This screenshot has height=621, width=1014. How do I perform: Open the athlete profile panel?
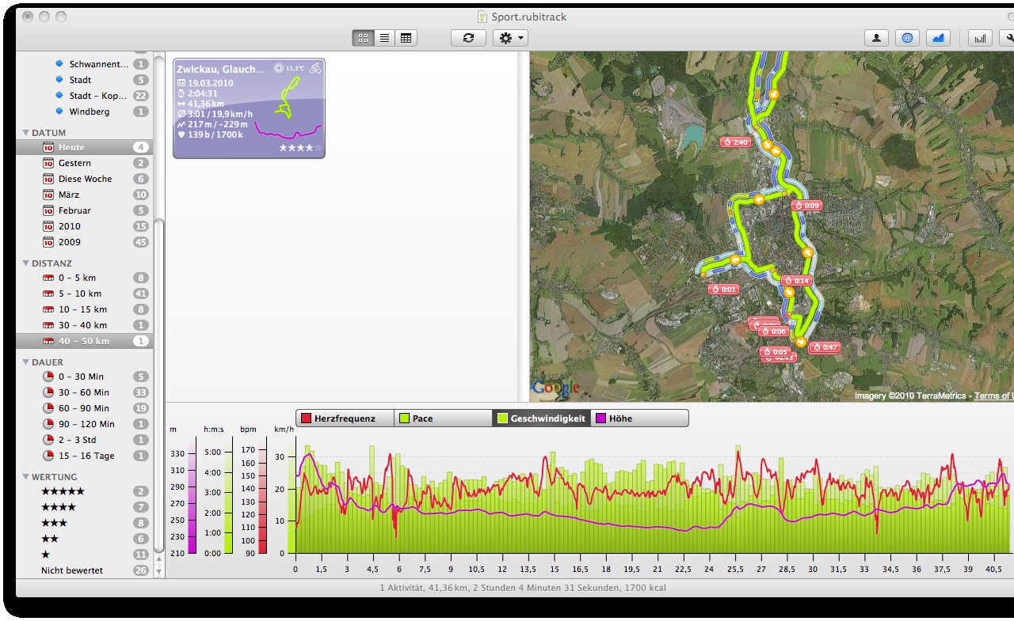(876, 38)
